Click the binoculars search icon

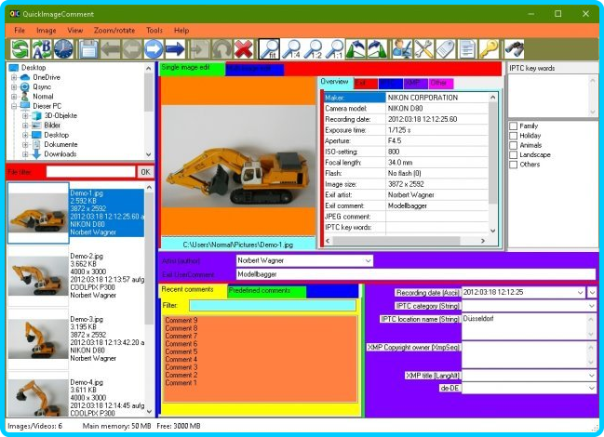514,49
